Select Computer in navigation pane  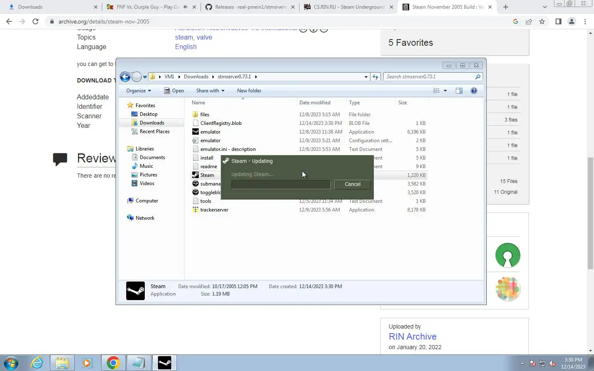[146, 201]
